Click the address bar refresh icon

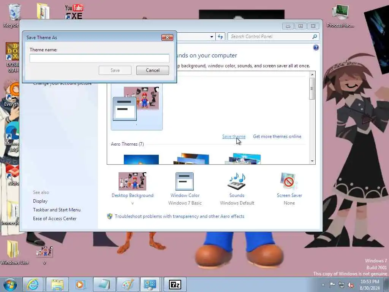coord(220,37)
